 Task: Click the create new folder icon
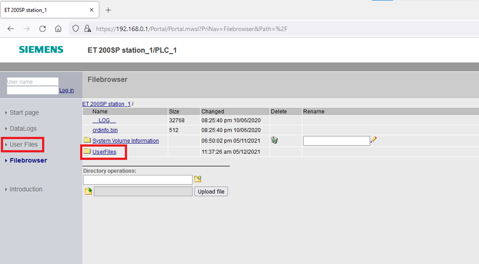[x=198, y=179]
